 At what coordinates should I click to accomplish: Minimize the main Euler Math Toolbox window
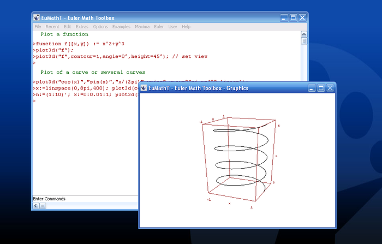point(284,18)
